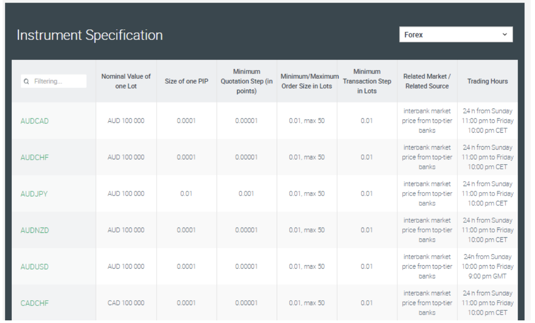
Task: Go to the CADCHF instrument link
Action: point(35,303)
